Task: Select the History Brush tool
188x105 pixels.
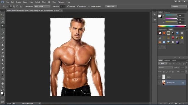Action: [x=3, y=49]
